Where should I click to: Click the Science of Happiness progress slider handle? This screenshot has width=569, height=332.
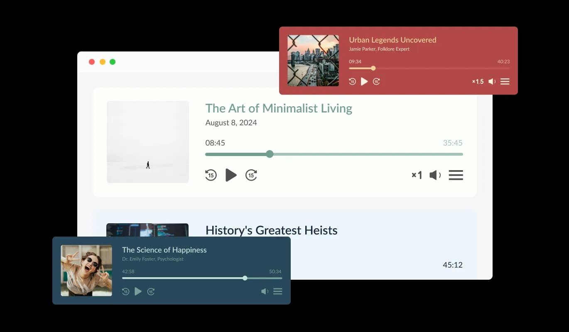click(245, 278)
